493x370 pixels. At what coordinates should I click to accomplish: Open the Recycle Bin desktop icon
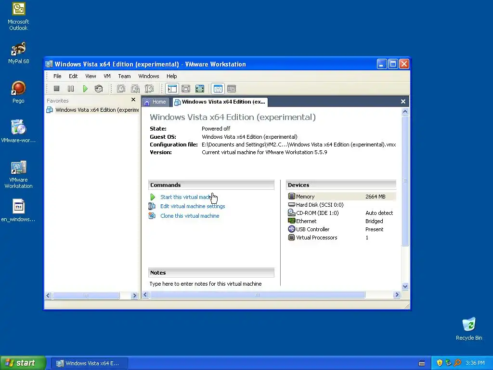[469, 329]
